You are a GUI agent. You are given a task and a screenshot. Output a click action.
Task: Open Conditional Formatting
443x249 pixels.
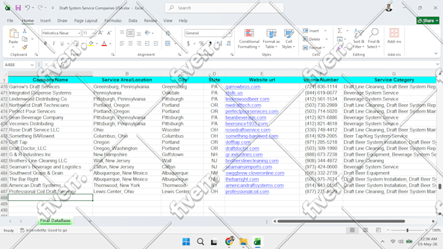(x=249, y=38)
